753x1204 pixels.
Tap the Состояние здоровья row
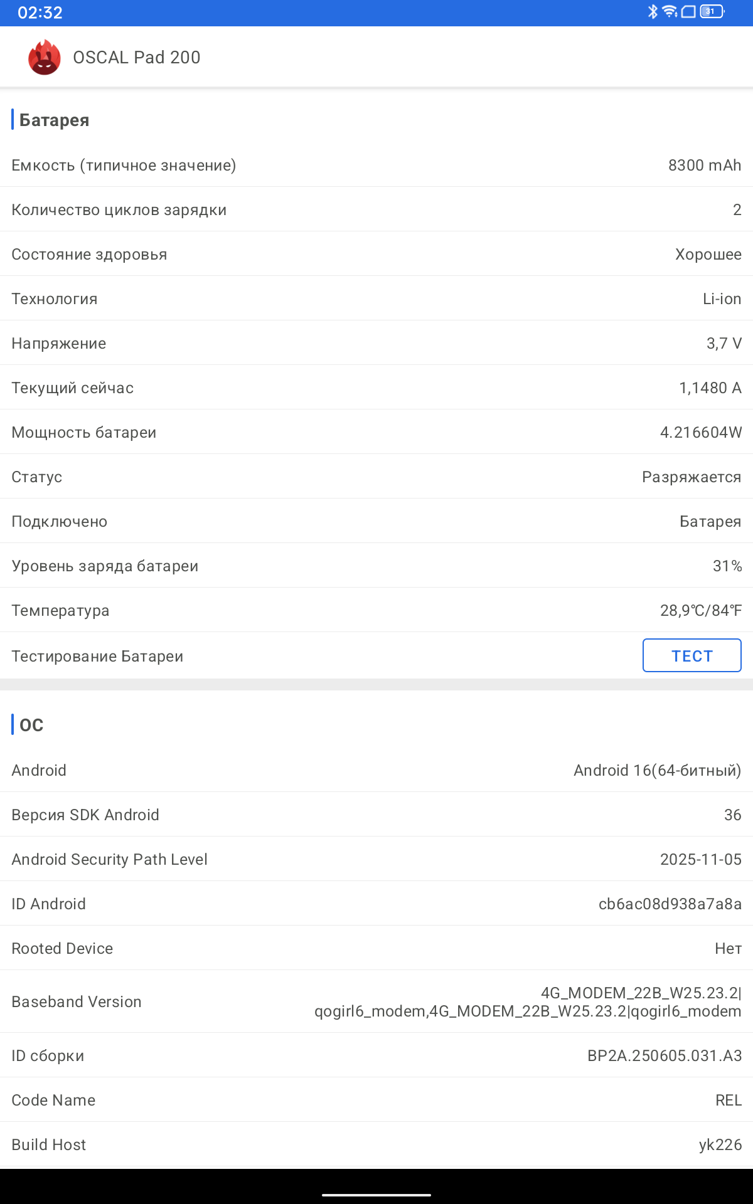[376, 254]
